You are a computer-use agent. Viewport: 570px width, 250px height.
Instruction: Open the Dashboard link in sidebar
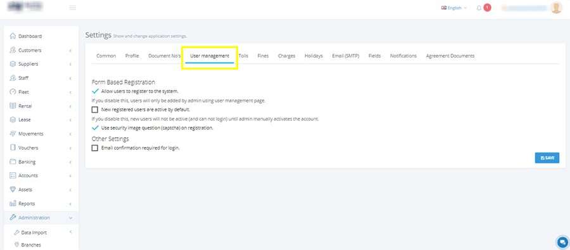30,36
